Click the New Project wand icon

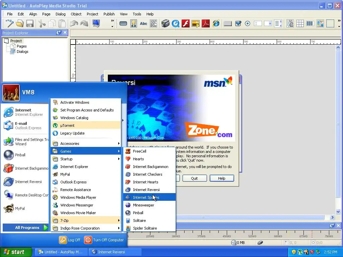pyautogui.click(x=10, y=23)
